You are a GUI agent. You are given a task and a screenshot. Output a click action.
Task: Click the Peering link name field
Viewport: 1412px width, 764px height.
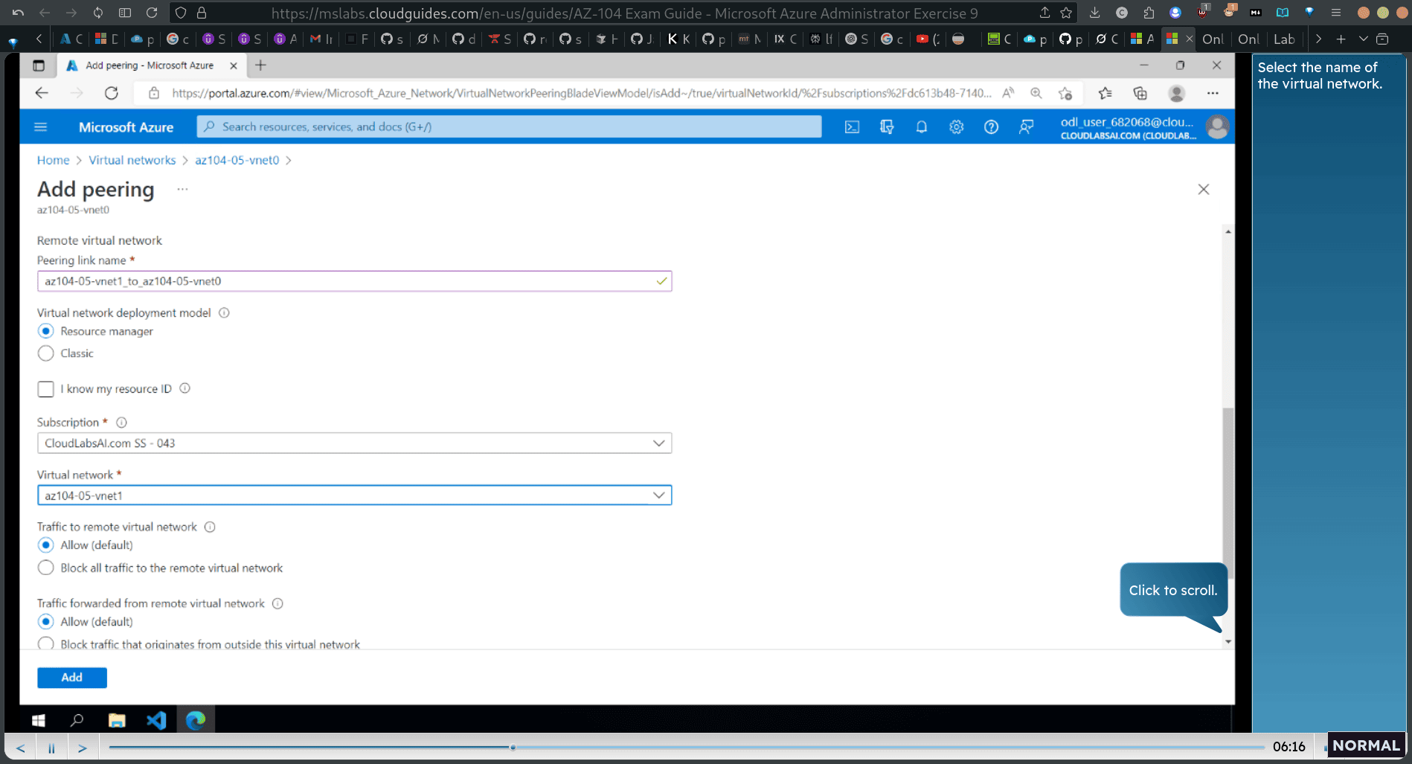(x=354, y=281)
